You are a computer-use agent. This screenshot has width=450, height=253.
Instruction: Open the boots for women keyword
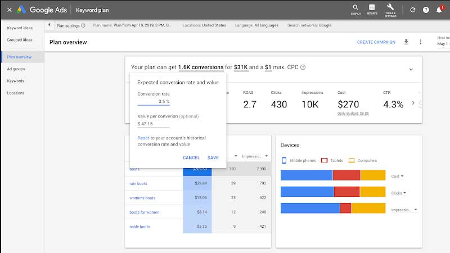coord(145,213)
